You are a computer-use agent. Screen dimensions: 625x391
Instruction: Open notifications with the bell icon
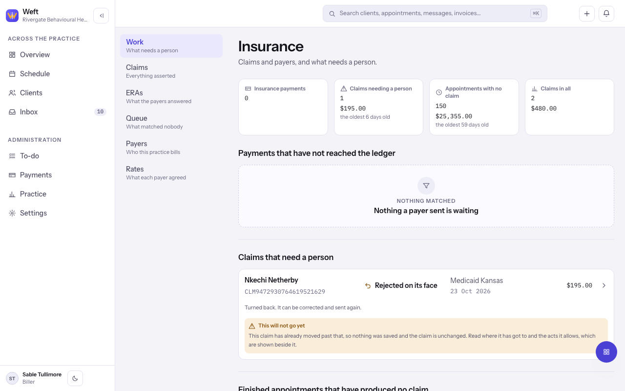coord(606,14)
